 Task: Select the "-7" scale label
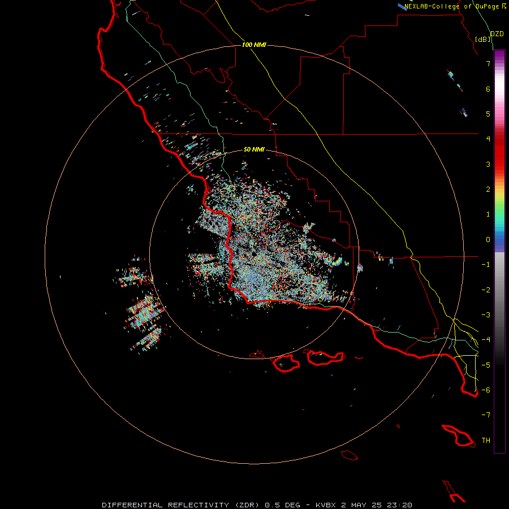pos(486,415)
